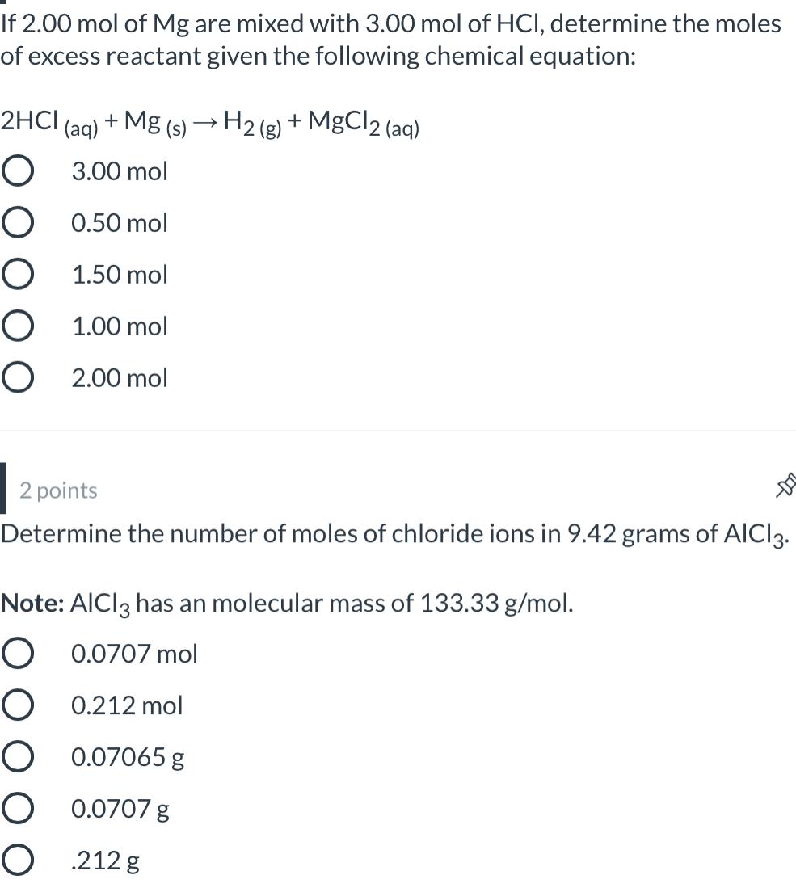
Task: Click the AlCl3 molecular mass note
Action: (287, 602)
